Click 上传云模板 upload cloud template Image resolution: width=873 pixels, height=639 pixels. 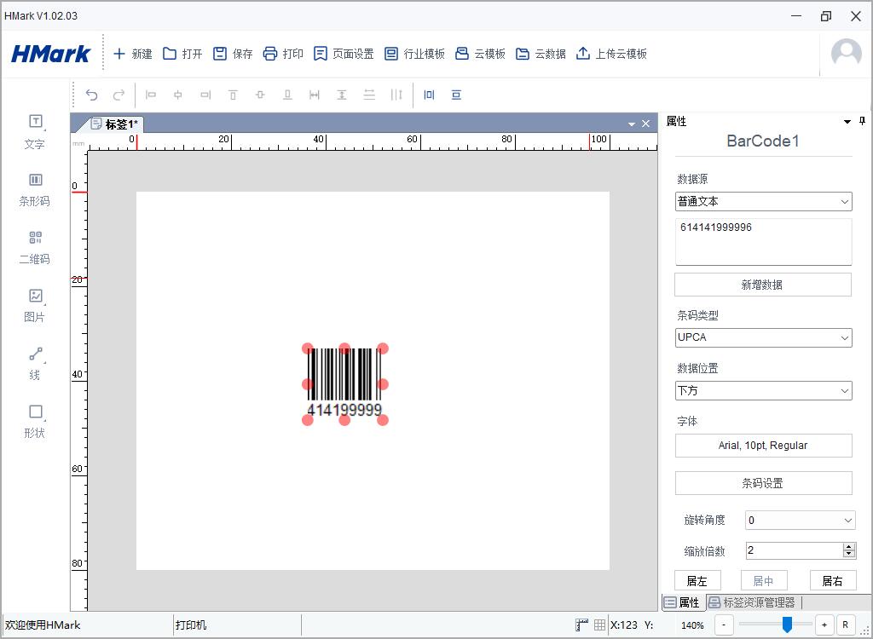[x=611, y=54]
